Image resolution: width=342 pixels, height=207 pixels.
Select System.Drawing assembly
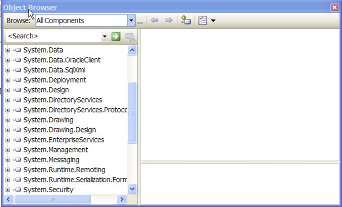[48, 120]
